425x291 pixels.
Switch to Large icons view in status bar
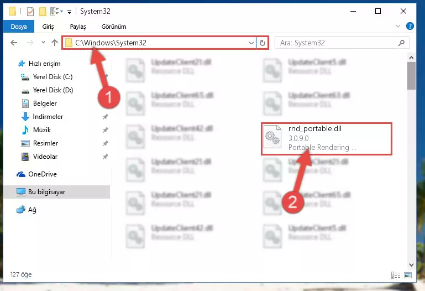pyautogui.click(x=408, y=275)
